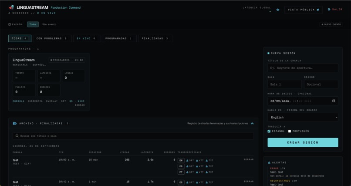
Task: Open the Finalizadas tab
Action: point(155,38)
